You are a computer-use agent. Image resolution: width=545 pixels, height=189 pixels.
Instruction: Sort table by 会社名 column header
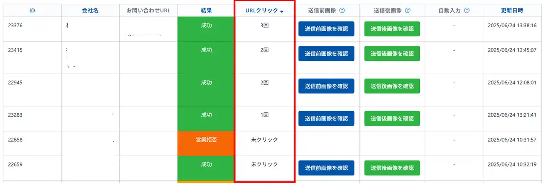[90, 11]
